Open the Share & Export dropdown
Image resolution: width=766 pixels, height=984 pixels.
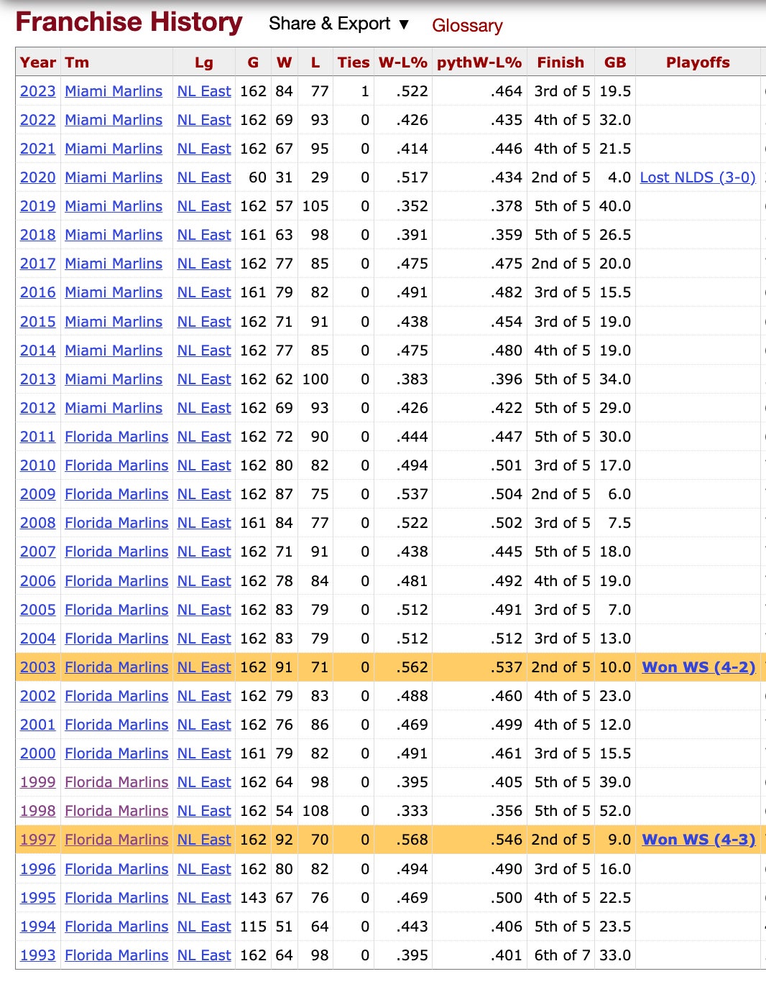(x=338, y=24)
